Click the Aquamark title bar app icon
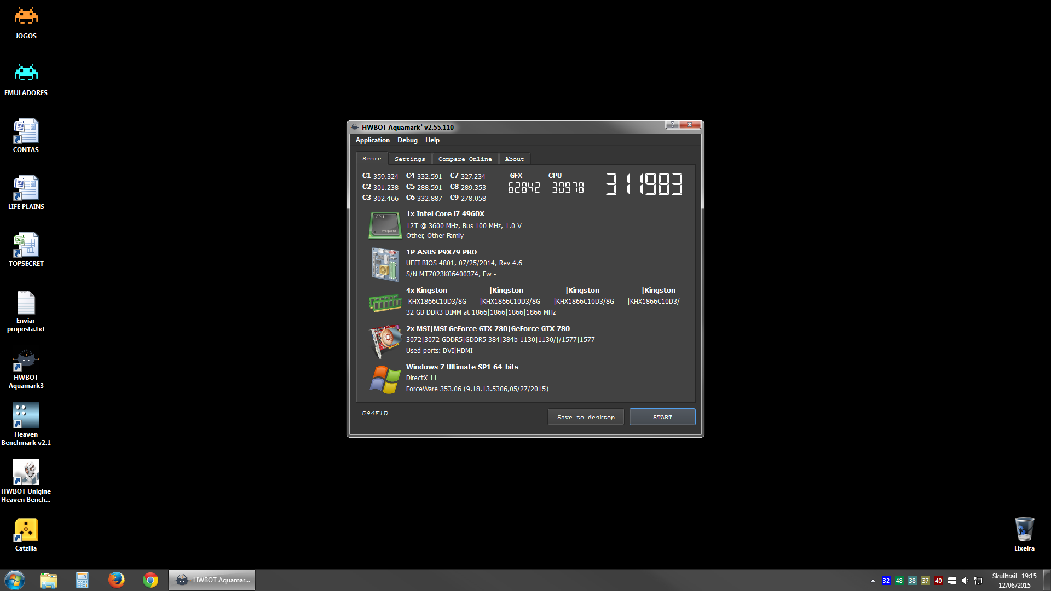1051x591 pixels. click(355, 127)
